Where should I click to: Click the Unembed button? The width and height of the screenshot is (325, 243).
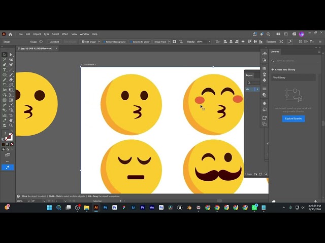click(x=54, y=42)
